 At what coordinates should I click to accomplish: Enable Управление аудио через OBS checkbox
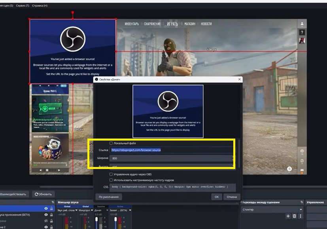[x=111, y=174]
